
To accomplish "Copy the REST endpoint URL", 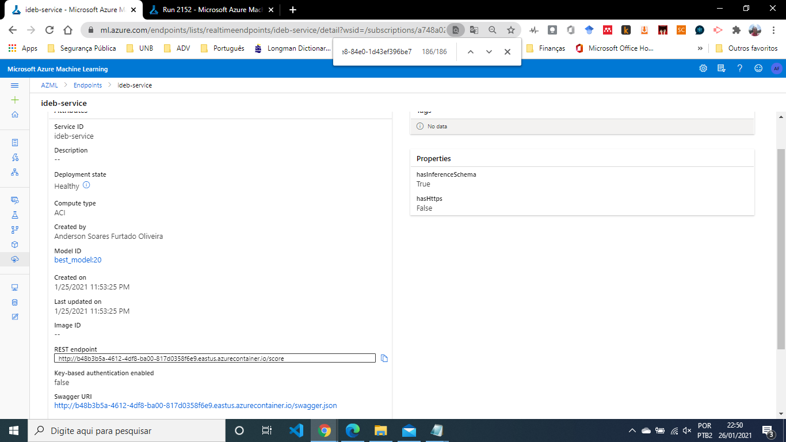I will 384,359.
